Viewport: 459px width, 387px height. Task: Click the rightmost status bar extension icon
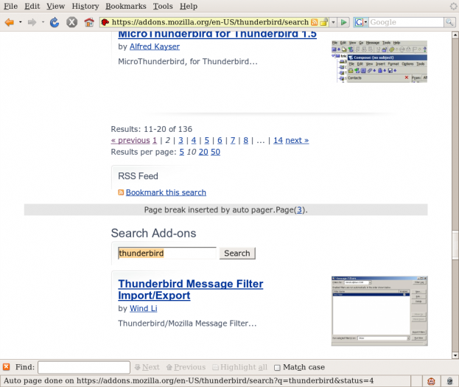pos(450,381)
